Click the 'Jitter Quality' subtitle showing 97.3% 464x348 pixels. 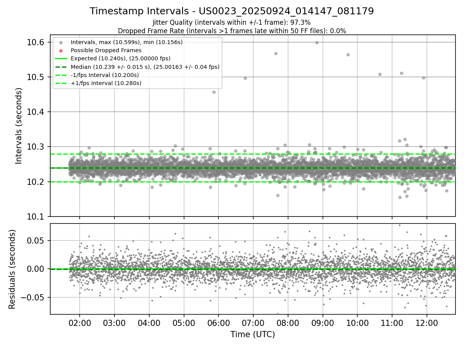[232, 23]
